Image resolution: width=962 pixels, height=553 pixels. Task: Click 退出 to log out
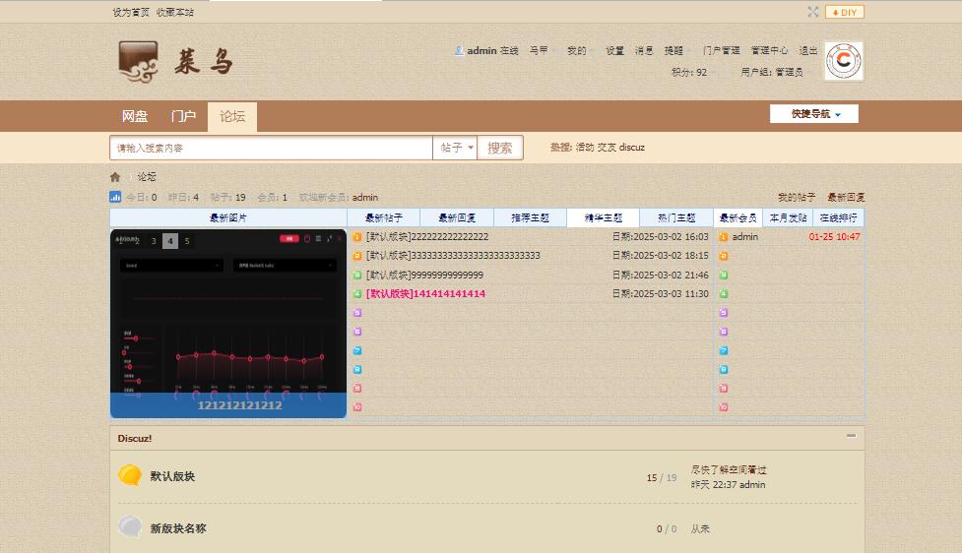[808, 51]
